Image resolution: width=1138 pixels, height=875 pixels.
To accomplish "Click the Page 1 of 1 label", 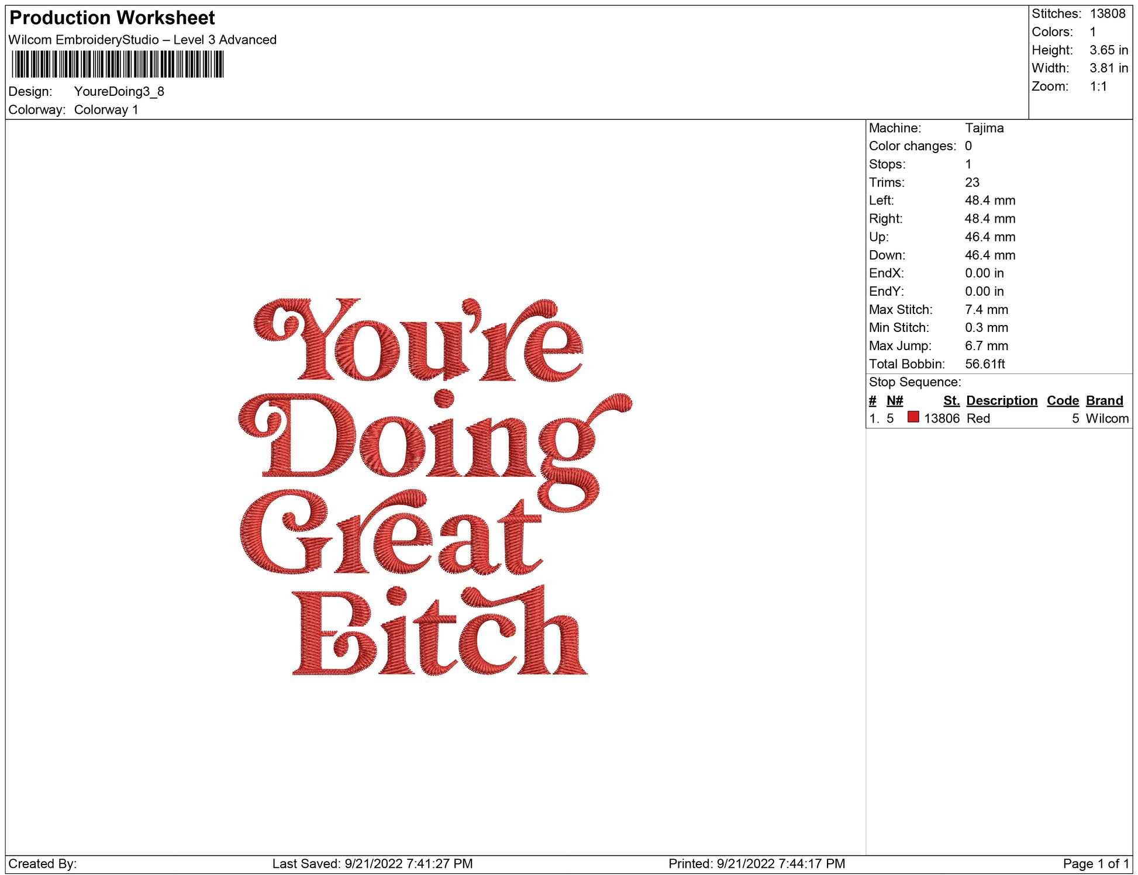I will pos(1095,863).
